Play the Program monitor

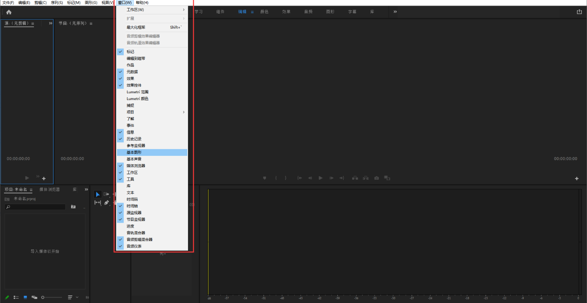point(321,178)
